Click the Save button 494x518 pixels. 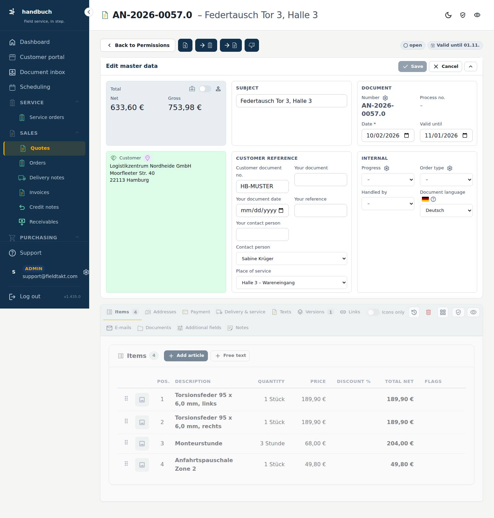pos(412,67)
